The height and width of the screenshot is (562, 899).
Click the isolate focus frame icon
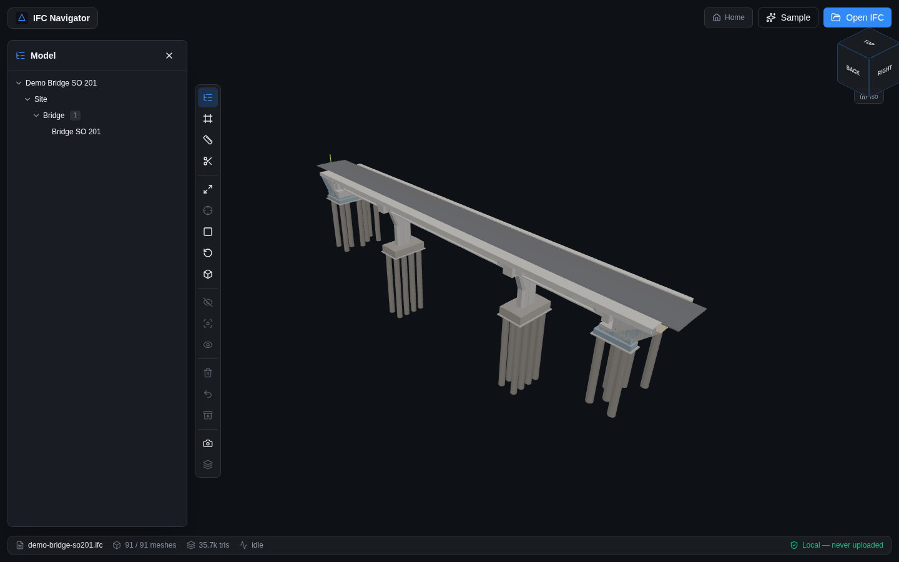[x=208, y=323]
